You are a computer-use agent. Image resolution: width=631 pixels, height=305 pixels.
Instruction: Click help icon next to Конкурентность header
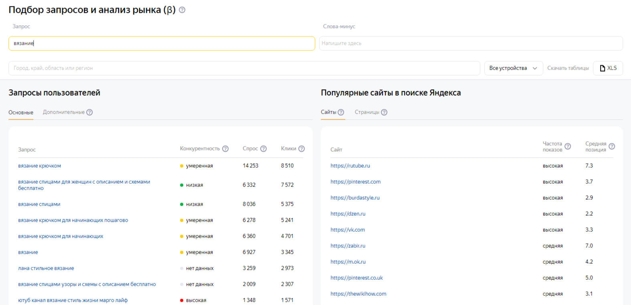225,149
